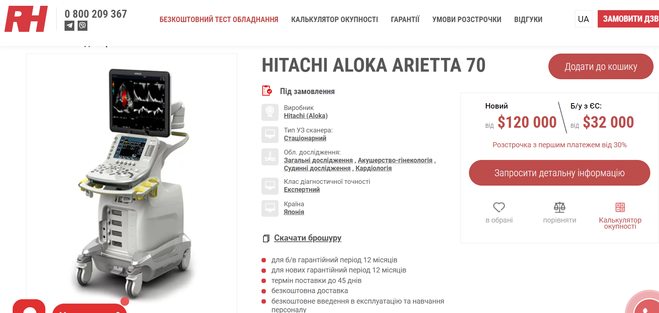Screen dimensions: 659x313
Task: Click Додати до кошику button
Action: pos(601,67)
